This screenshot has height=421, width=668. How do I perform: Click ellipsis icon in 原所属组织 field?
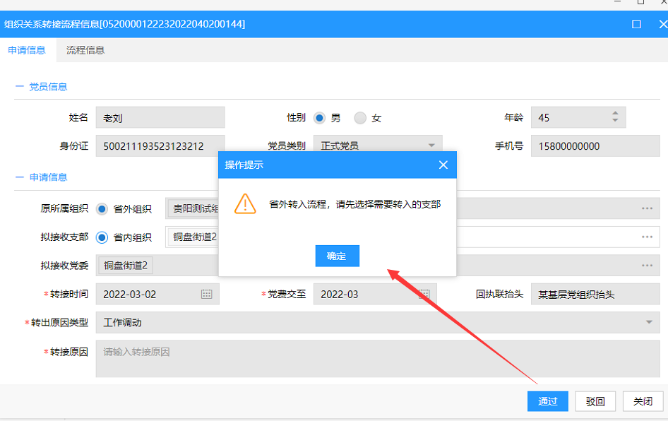coord(647,208)
